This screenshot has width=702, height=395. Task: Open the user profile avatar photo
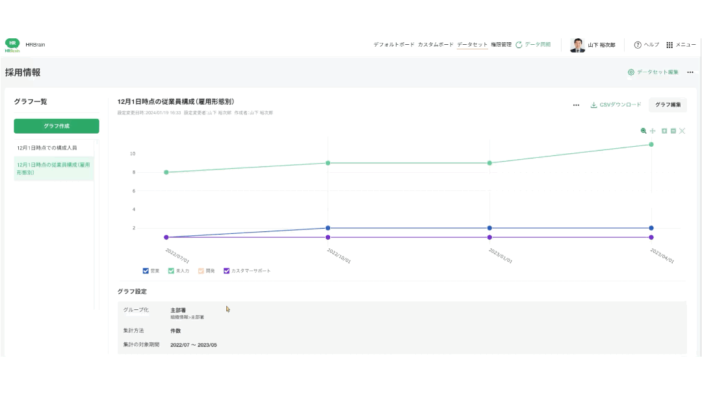578,45
